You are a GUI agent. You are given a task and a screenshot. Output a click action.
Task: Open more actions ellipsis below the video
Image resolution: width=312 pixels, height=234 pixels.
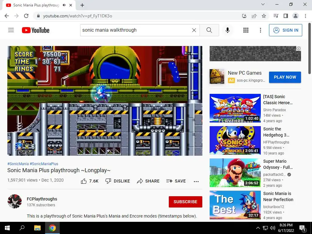click(196, 181)
